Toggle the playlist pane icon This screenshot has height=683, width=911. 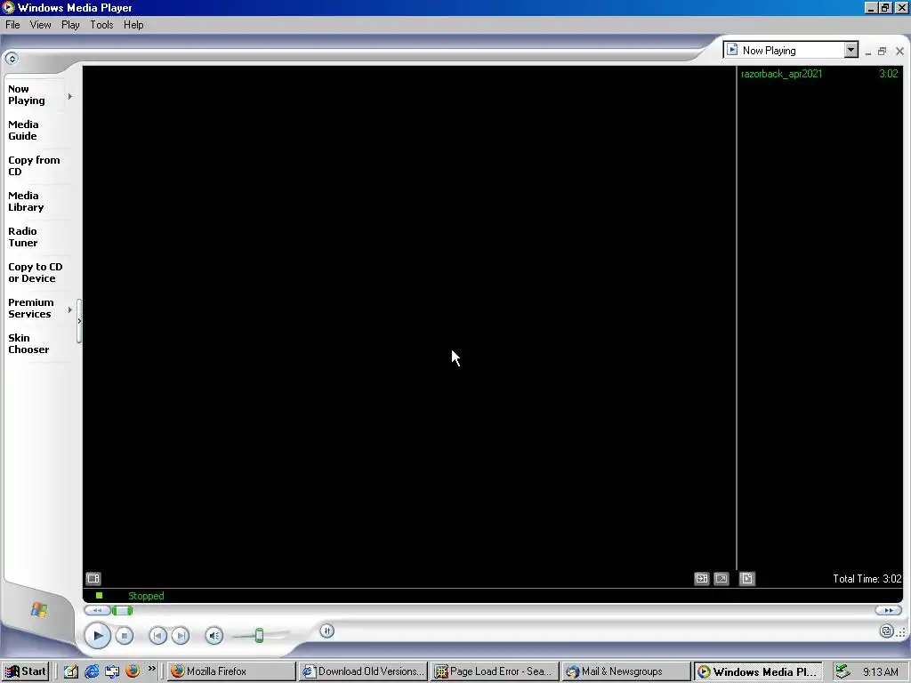tap(702, 578)
